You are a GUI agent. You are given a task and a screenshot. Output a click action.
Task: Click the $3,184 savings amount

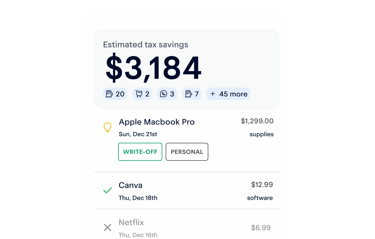(153, 66)
